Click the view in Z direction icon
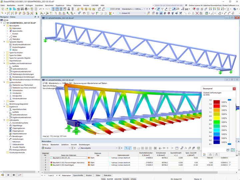Screen dimensions: 240x180 [x=218, y=9]
